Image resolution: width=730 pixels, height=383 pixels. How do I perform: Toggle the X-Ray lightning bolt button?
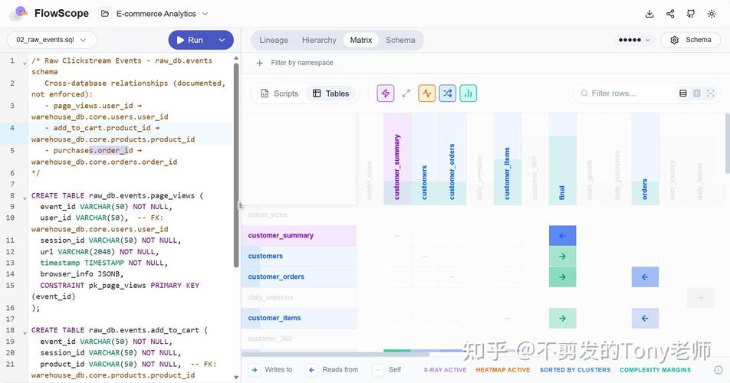386,93
